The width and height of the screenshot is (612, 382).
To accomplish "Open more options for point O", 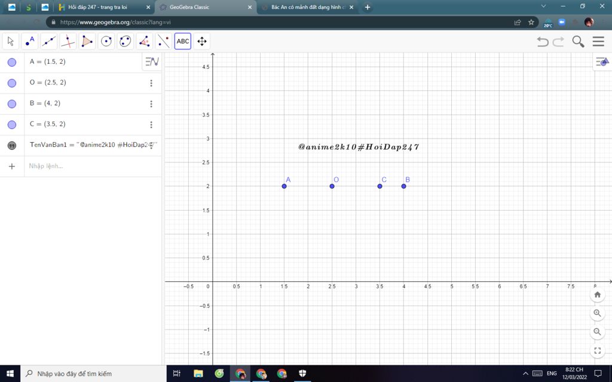I will [x=151, y=83].
